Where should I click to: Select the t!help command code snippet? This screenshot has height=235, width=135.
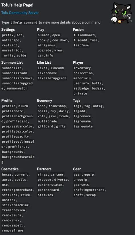point(24,22)
